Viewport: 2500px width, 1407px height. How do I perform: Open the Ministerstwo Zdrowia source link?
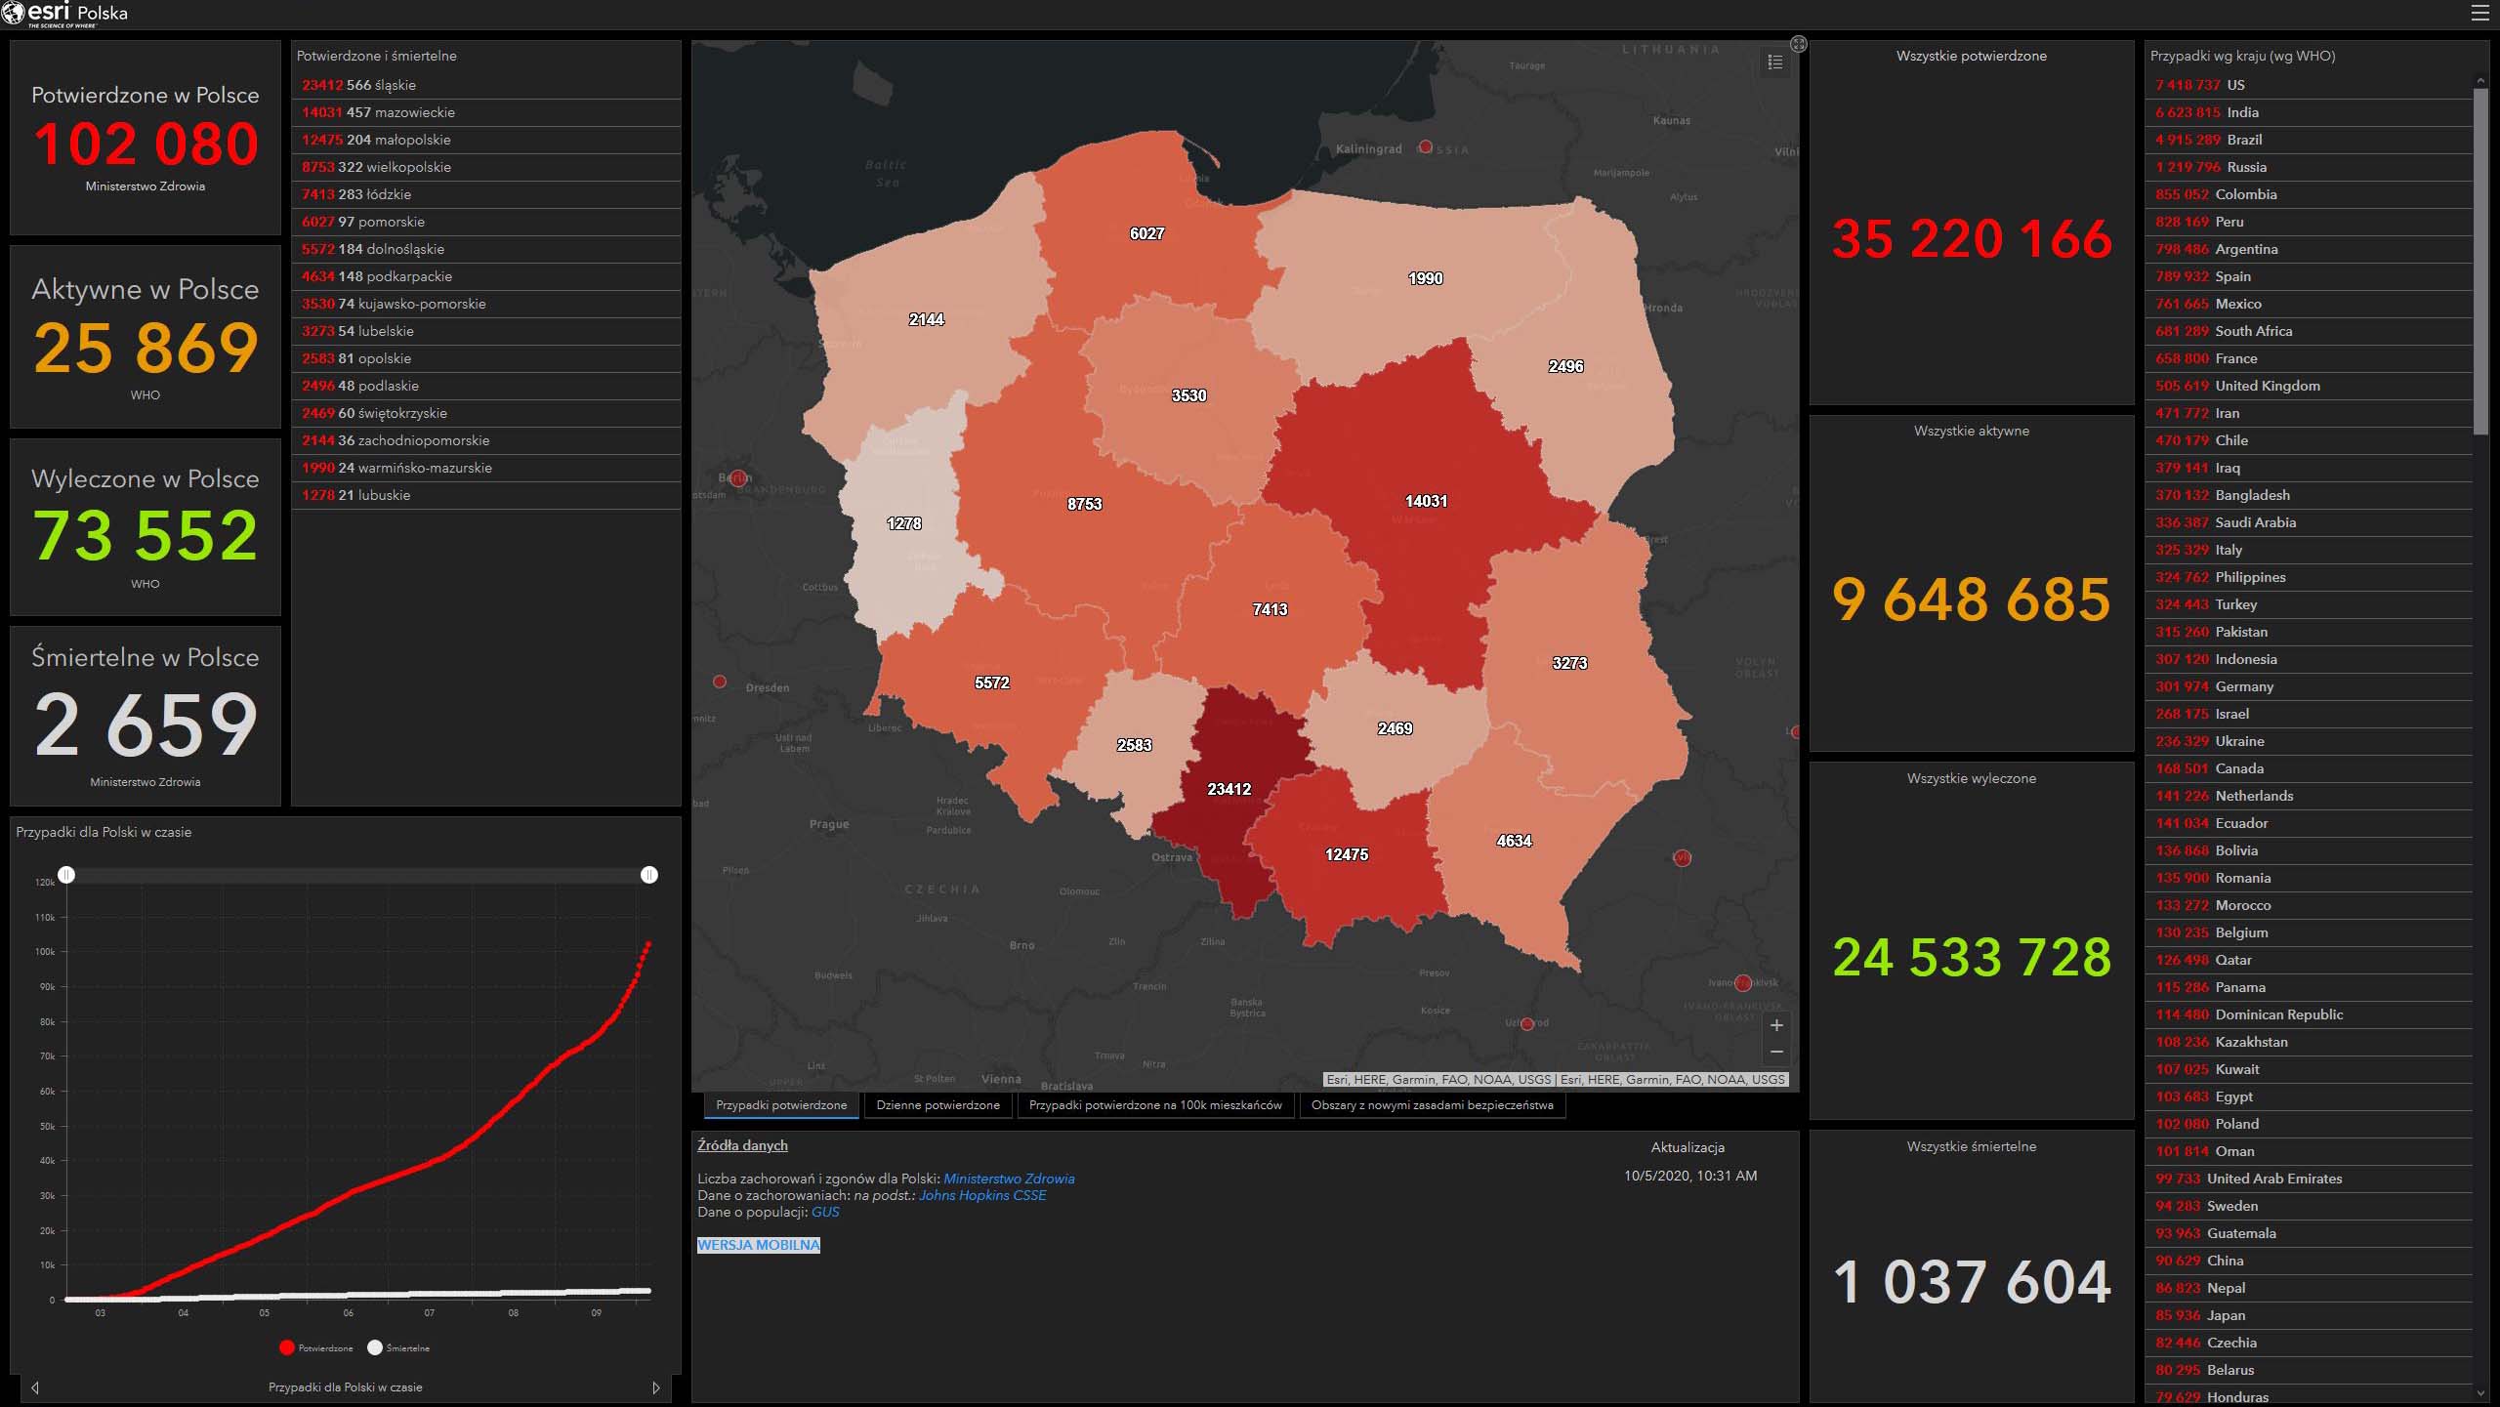[x=1008, y=1179]
